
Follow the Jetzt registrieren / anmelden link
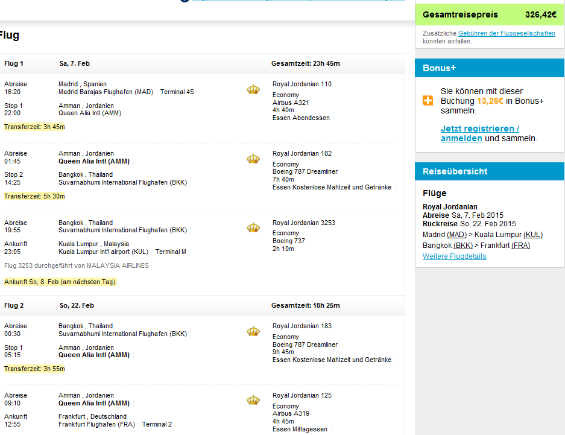[x=479, y=133]
